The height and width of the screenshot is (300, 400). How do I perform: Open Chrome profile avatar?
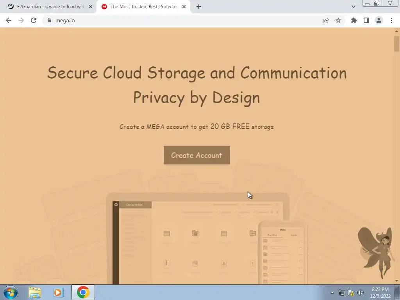point(379,20)
